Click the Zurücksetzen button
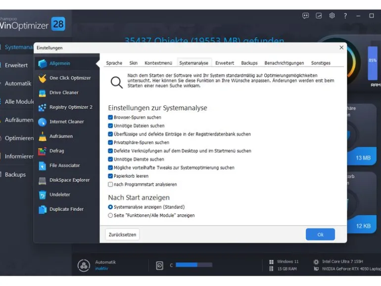This screenshot has height=286, width=381. (123, 235)
